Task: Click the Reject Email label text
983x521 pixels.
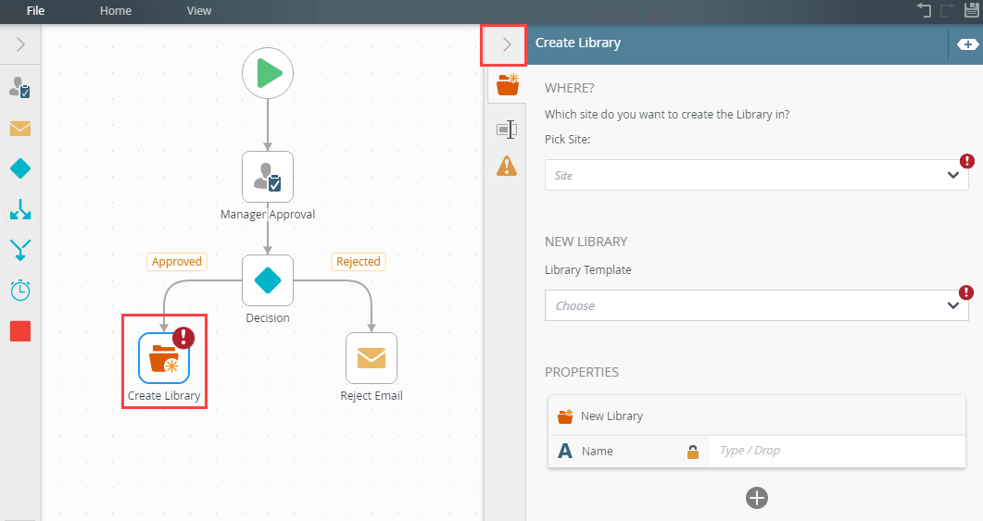Action: pyautogui.click(x=372, y=396)
